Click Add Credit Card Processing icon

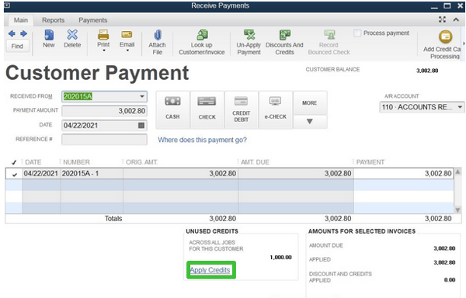445,36
